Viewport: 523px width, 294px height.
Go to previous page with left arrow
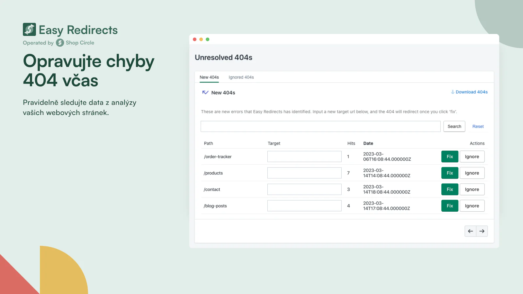pos(470,231)
